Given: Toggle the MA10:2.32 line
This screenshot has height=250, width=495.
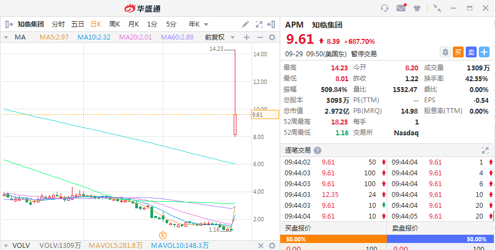Looking at the screenshot, I should click(94, 37).
